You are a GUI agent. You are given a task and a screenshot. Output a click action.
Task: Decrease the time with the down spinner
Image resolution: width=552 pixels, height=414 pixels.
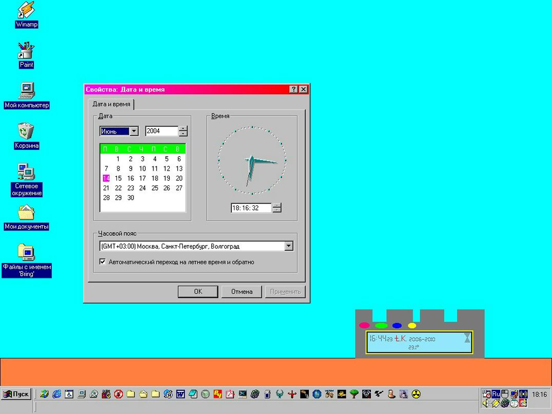click(x=277, y=211)
